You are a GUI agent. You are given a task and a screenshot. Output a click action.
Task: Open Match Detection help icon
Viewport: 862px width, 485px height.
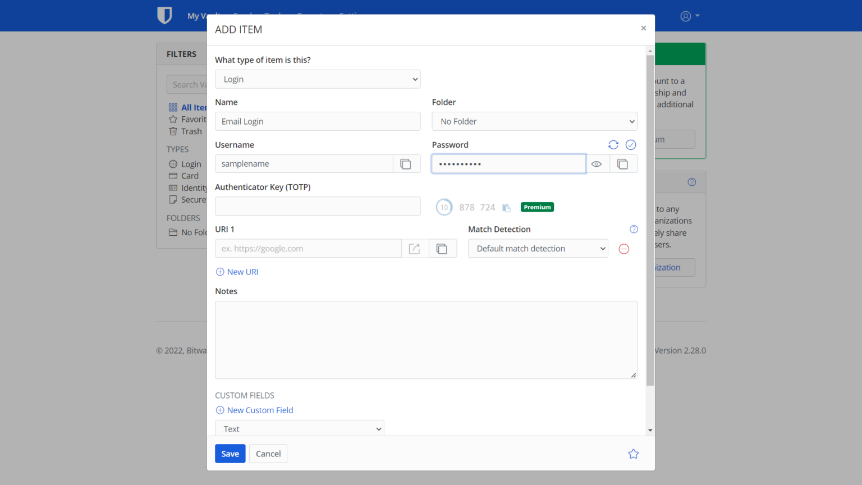(634, 229)
